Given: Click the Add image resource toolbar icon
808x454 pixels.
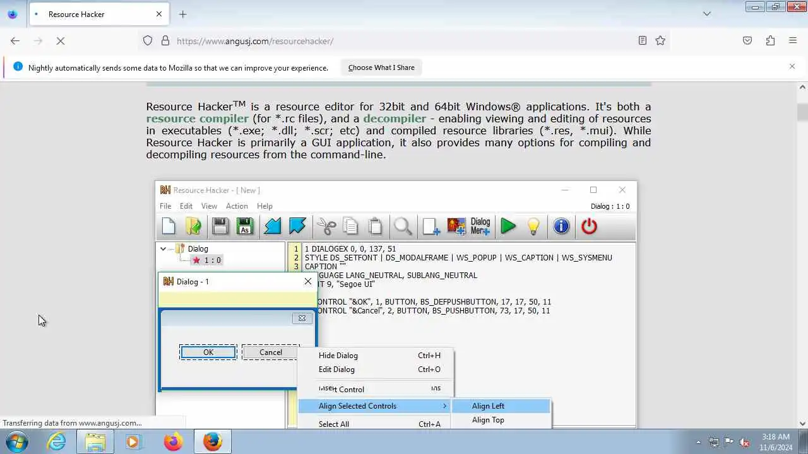Looking at the screenshot, I should click(x=456, y=226).
